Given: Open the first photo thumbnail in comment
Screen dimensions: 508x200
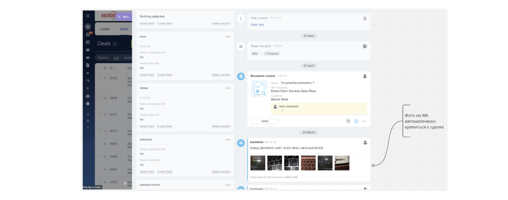Looking at the screenshot, I should [257, 163].
